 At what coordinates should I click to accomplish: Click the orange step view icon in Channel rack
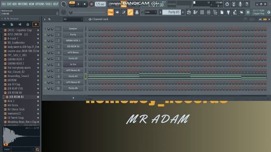click(x=265, y=19)
